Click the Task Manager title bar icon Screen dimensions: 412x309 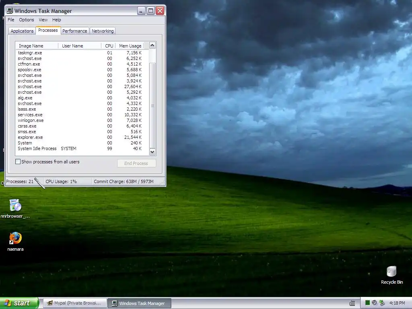[x=10, y=10]
